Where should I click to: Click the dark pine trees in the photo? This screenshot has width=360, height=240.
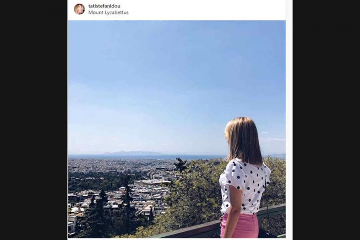(x=99, y=213)
